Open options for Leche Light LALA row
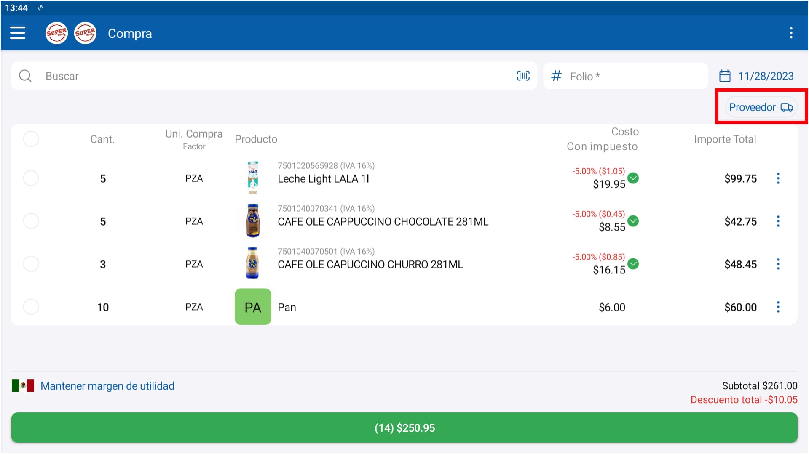Viewport: 809px width, 454px height. coord(778,178)
